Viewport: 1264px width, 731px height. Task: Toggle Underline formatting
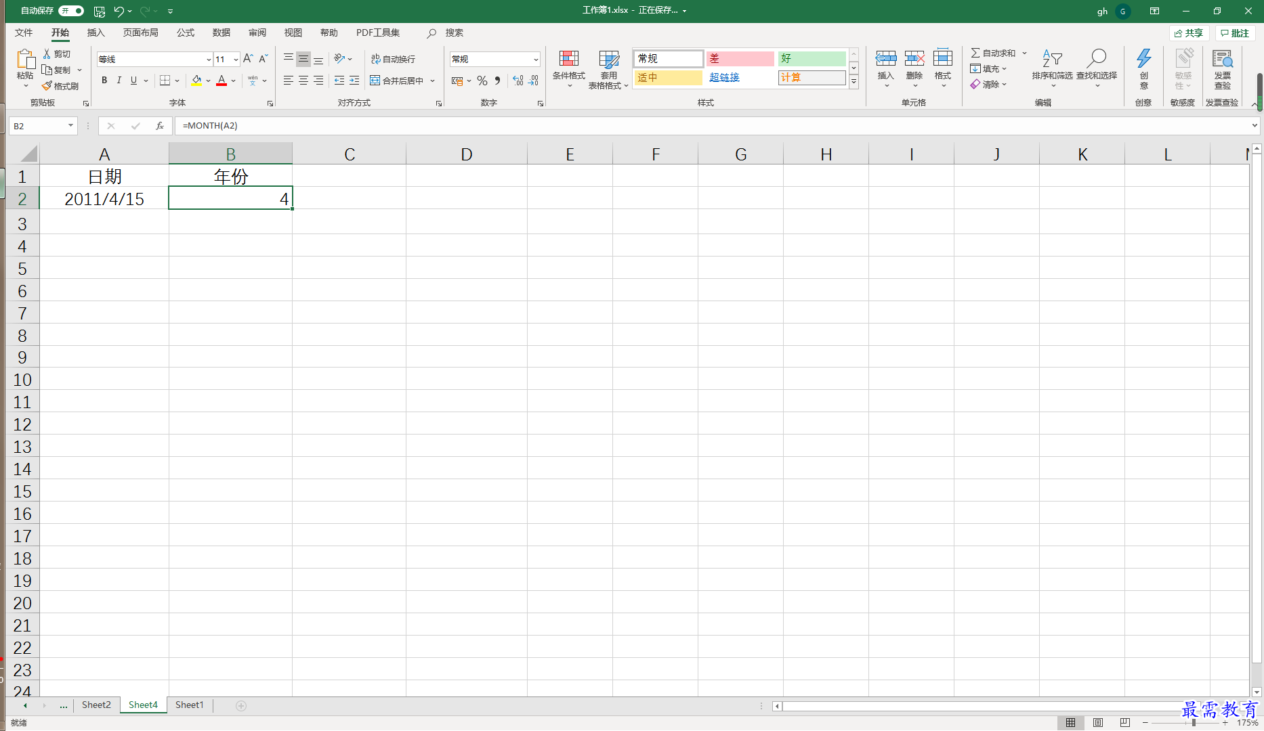click(x=134, y=81)
